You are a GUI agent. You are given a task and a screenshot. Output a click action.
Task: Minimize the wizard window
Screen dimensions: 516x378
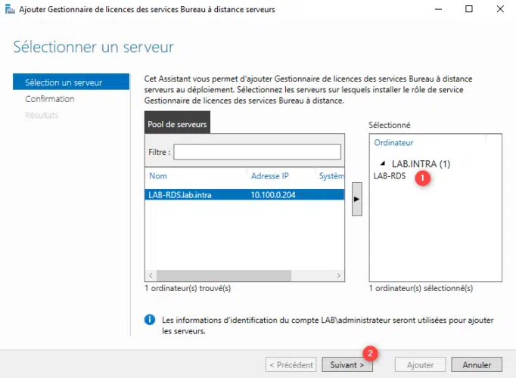438,9
